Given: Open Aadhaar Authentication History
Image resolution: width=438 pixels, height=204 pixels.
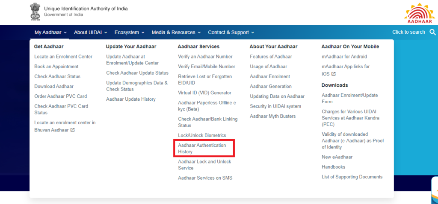Looking at the screenshot, I should 202,149.
